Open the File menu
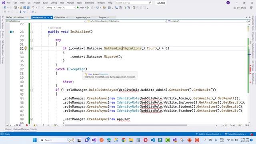 pyautogui.click(x=9, y=3)
